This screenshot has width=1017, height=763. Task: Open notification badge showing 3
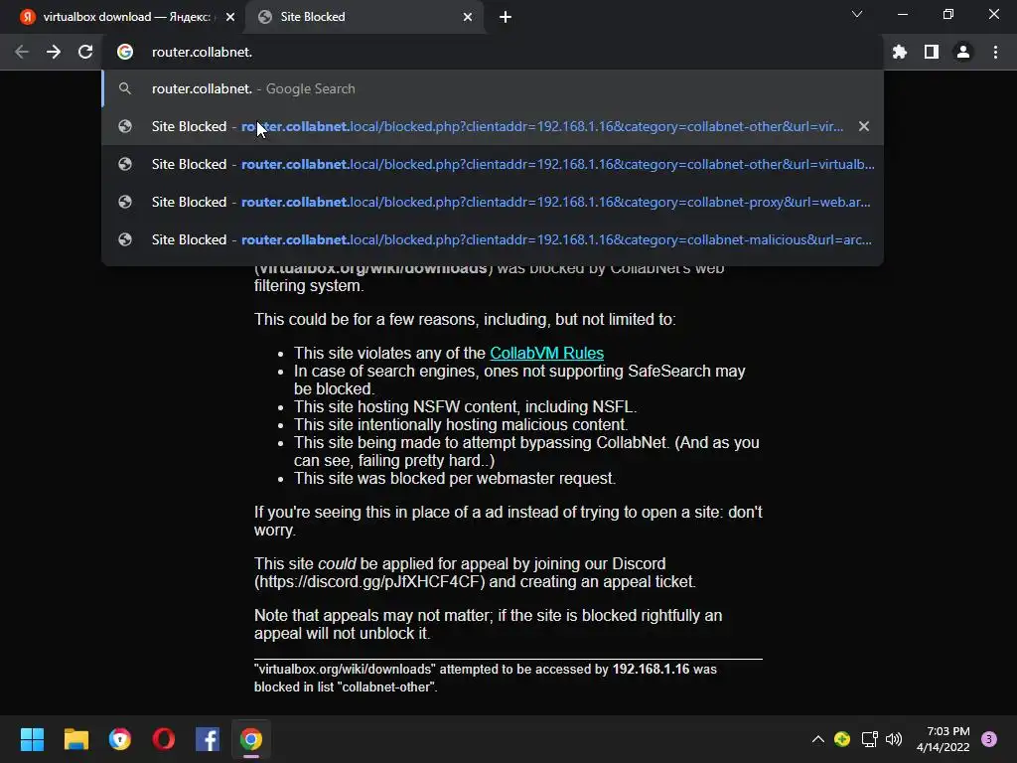[989, 739]
